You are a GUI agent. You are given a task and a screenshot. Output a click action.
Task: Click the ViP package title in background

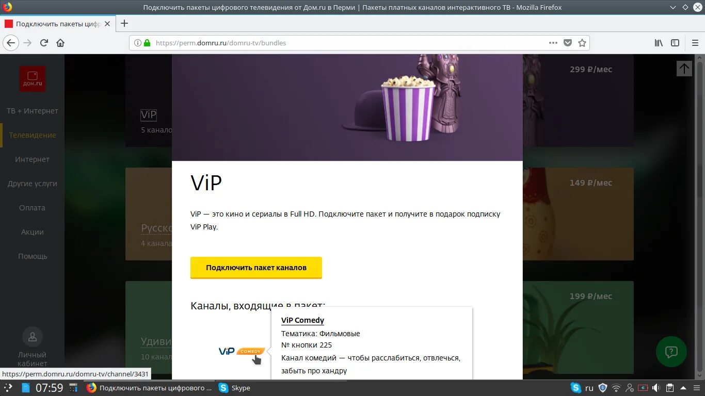(149, 115)
